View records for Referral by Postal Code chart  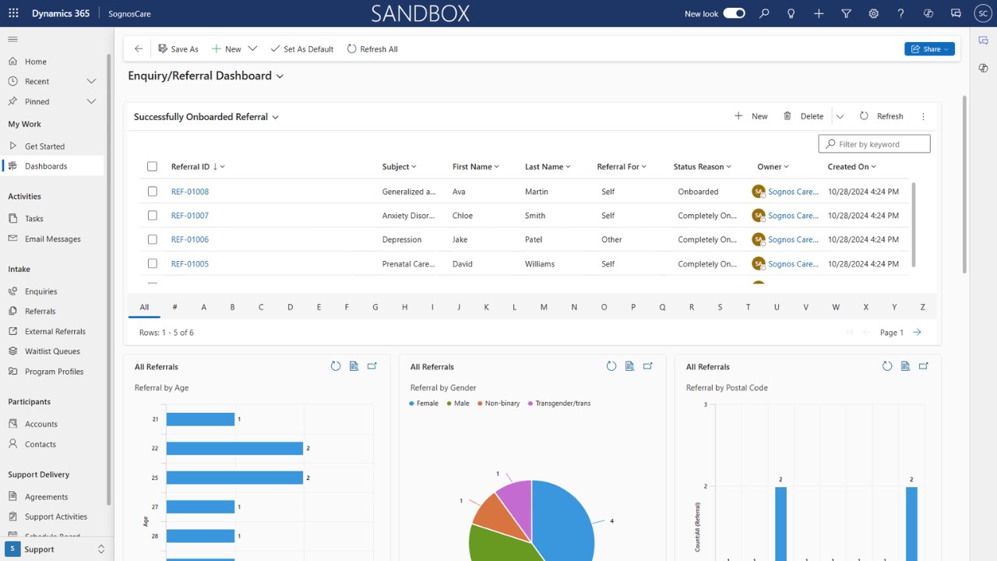click(x=905, y=366)
